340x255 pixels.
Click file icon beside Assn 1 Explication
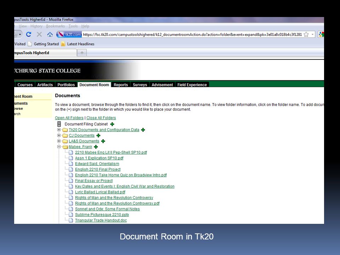[x=71, y=158]
